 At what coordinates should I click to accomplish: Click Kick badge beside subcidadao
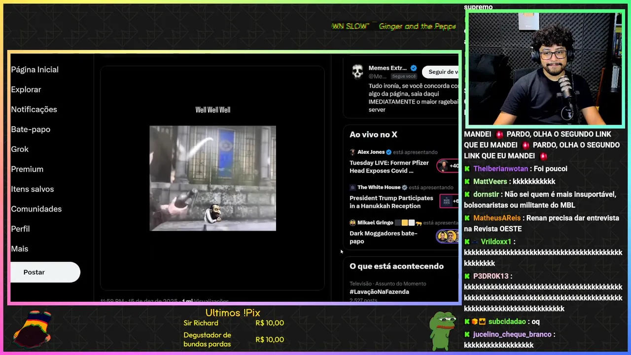(467, 321)
